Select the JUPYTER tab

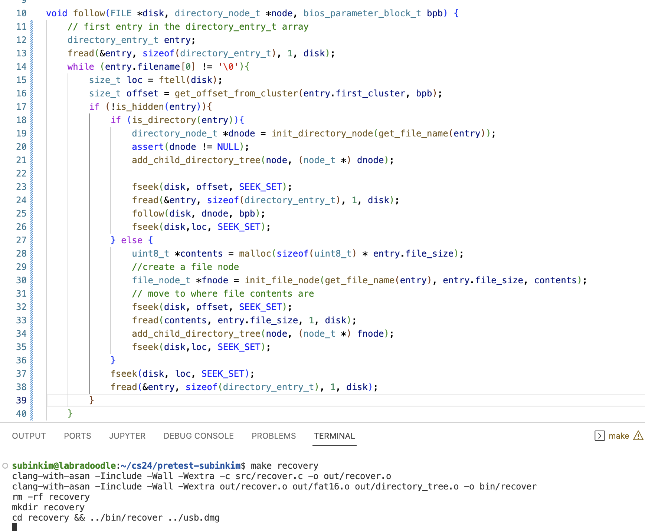(x=127, y=436)
